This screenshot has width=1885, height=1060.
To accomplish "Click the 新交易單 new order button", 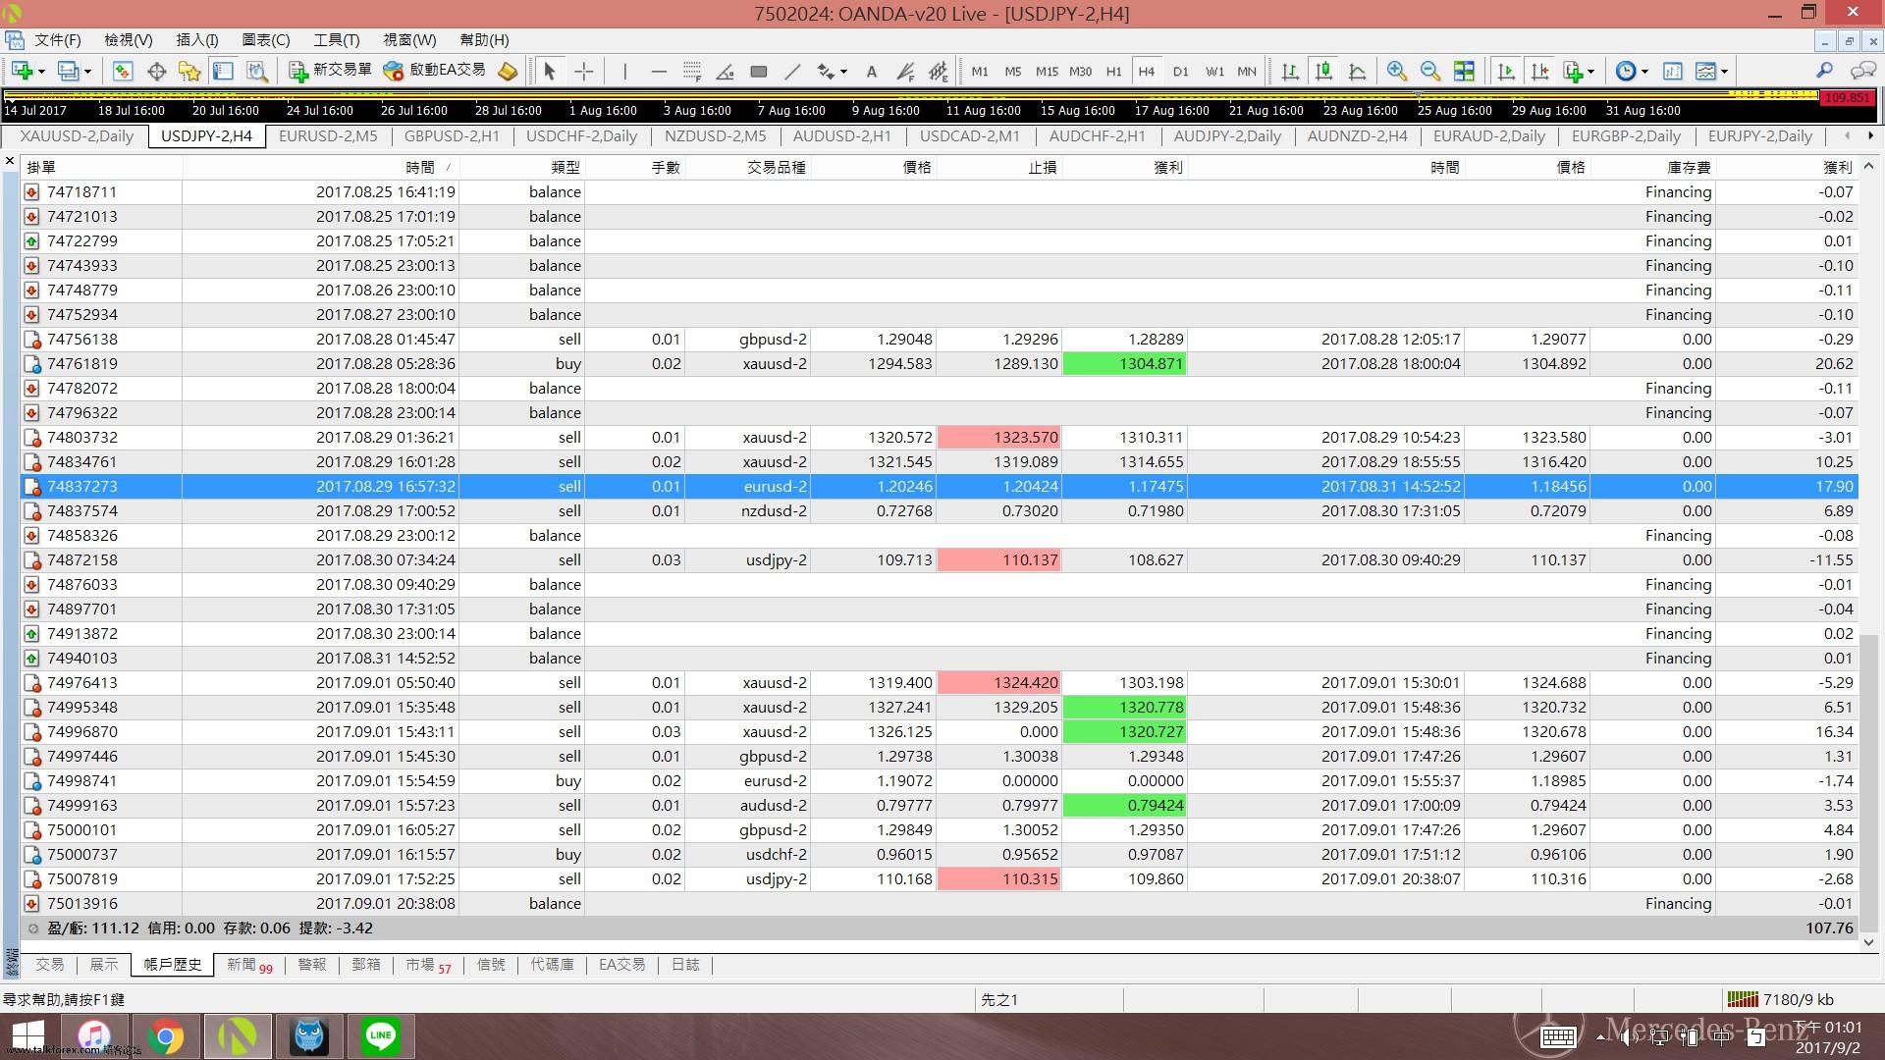I will tap(331, 70).
